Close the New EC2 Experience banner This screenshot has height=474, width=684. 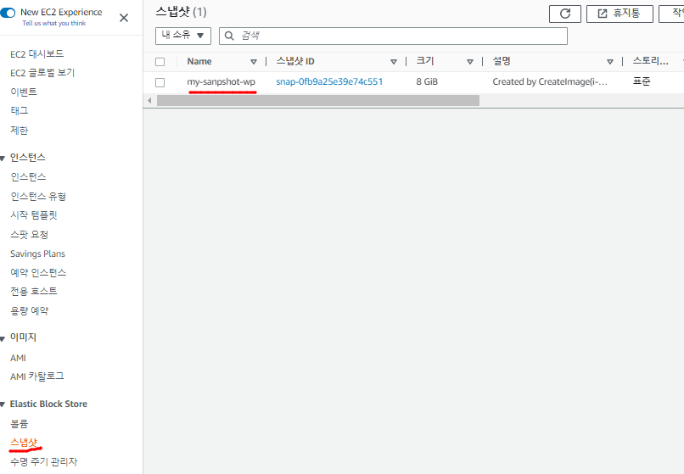coord(124,18)
